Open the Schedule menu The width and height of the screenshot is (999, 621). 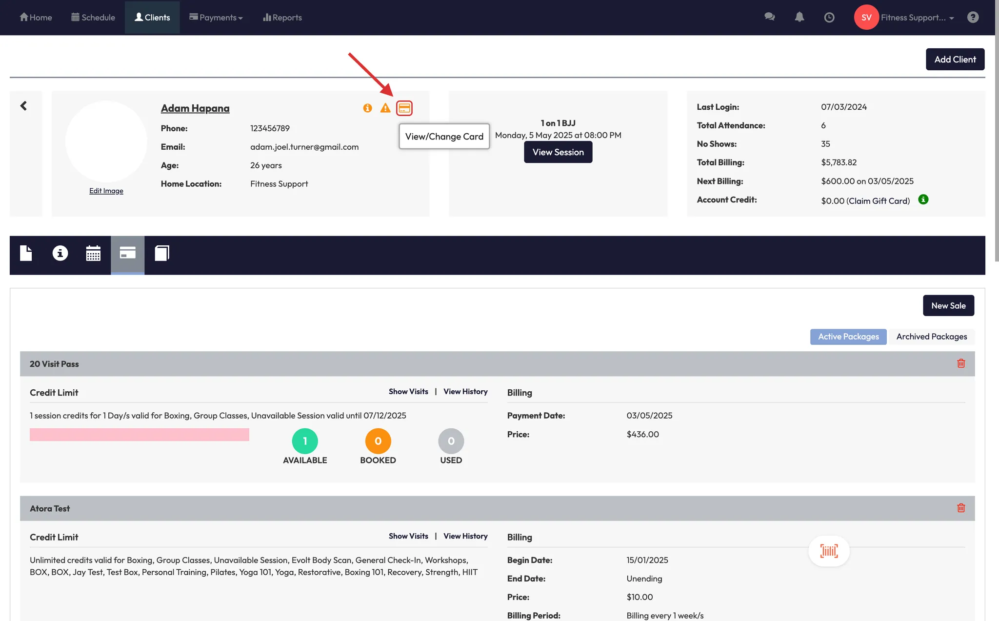[x=93, y=18]
